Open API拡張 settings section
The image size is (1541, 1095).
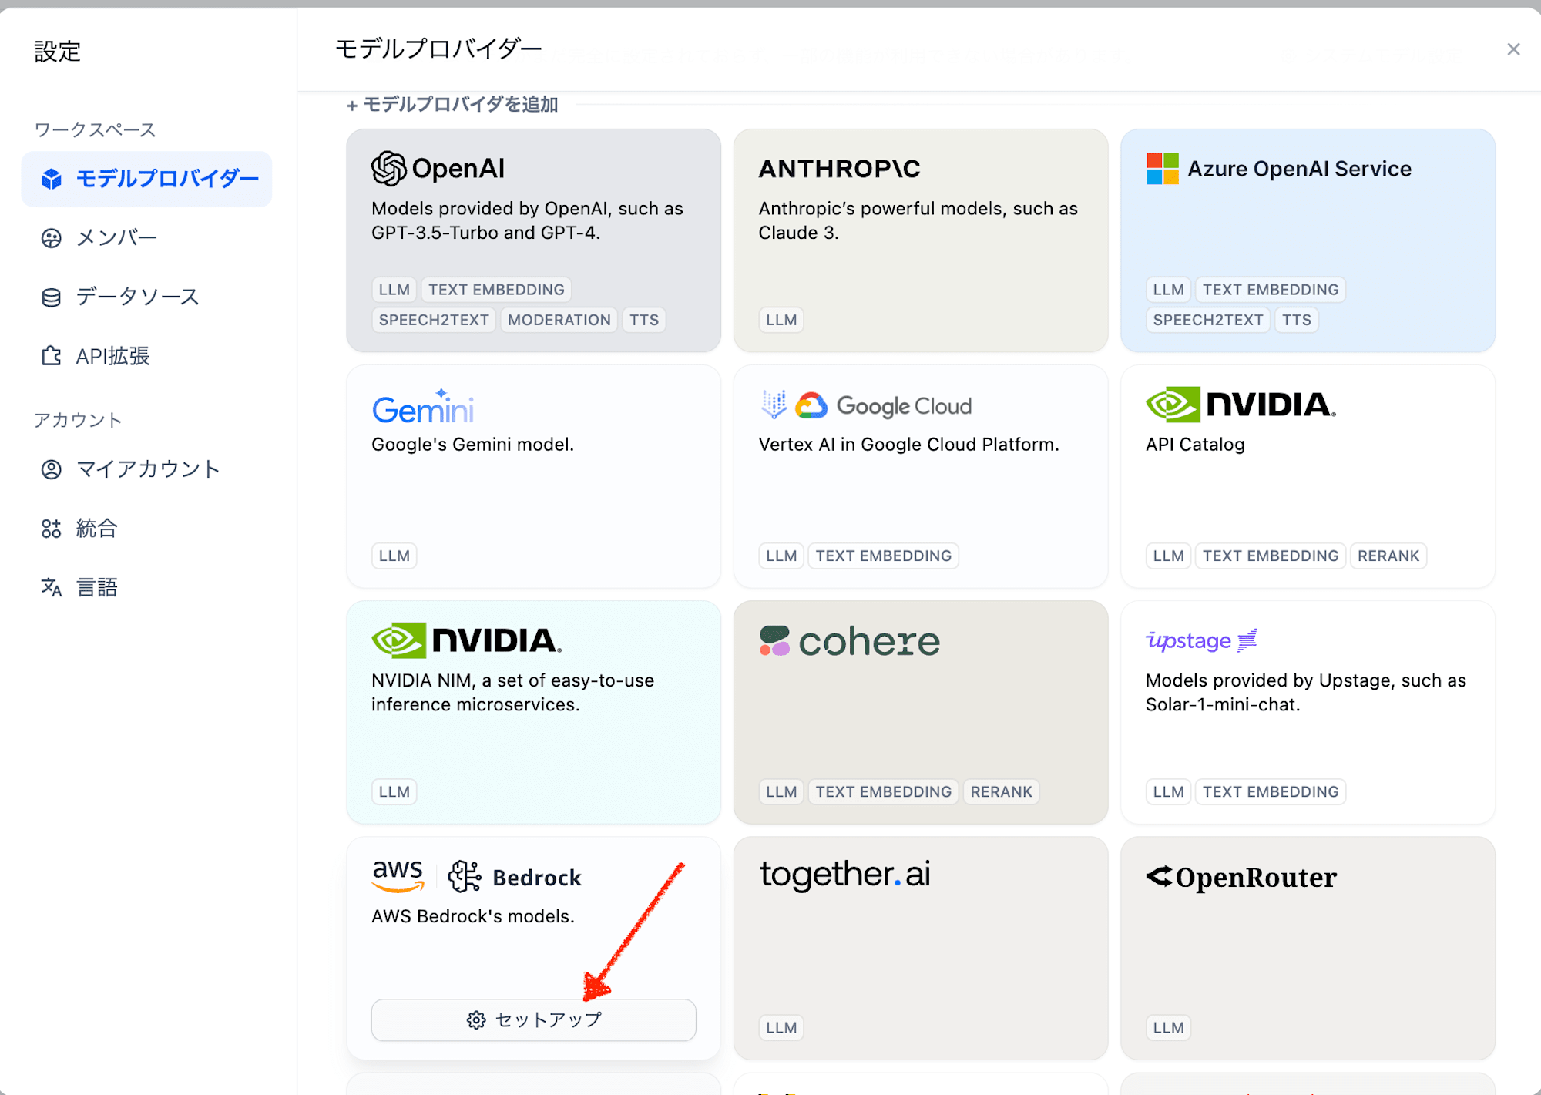(146, 356)
